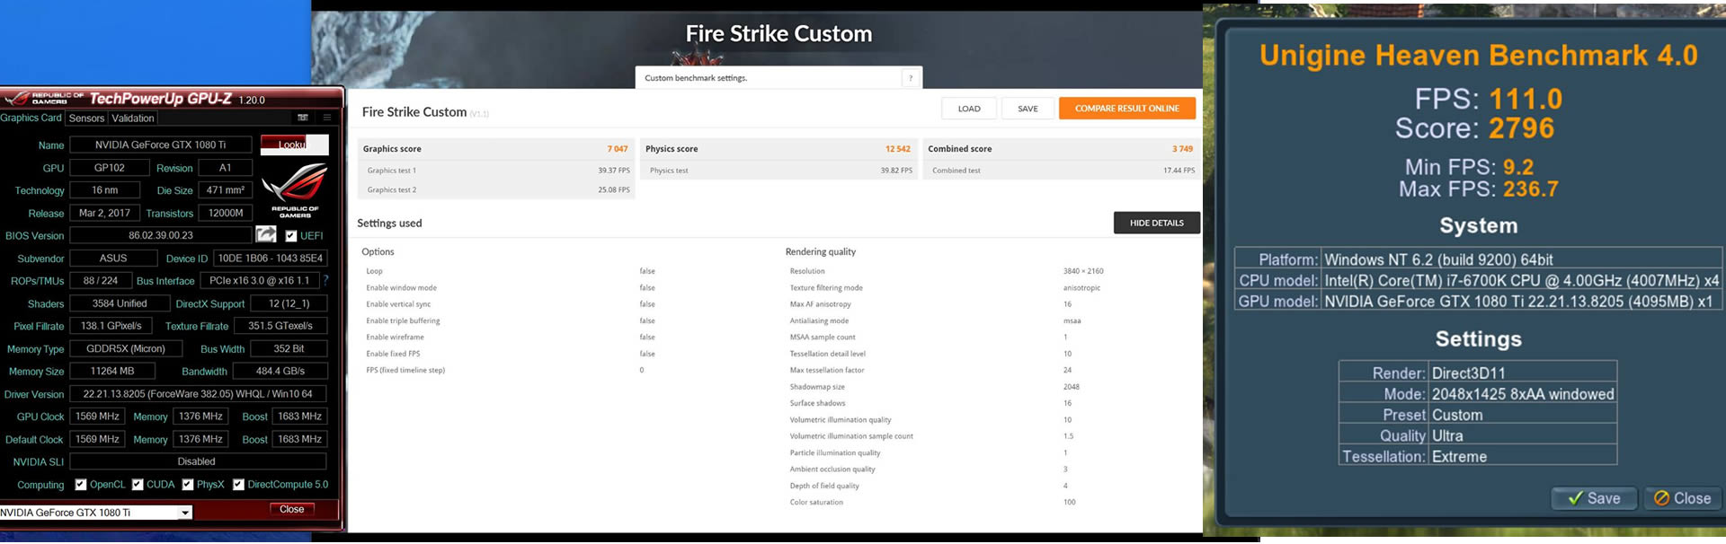The image size is (1726, 544).
Task: Click Heaven GPU model row
Action: [x=1478, y=302]
